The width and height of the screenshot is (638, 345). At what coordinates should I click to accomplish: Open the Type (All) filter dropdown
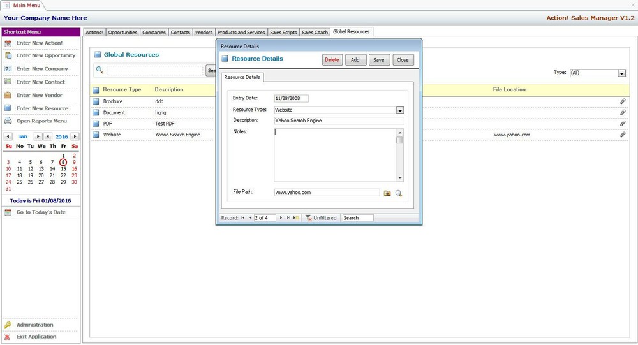click(621, 73)
